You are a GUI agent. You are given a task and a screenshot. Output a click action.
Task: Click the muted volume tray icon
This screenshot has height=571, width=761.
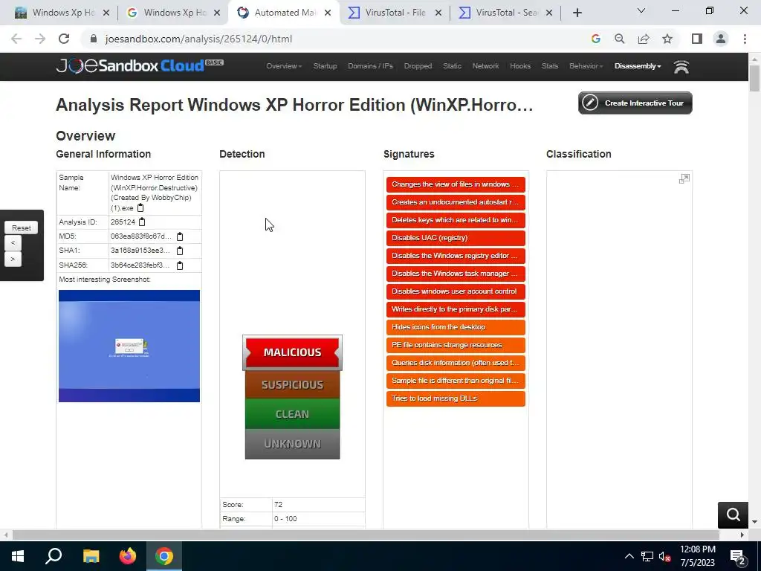click(665, 556)
